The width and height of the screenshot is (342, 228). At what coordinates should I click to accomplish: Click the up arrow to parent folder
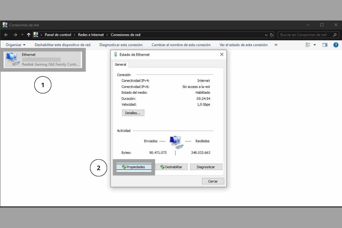click(x=29, y=35)
